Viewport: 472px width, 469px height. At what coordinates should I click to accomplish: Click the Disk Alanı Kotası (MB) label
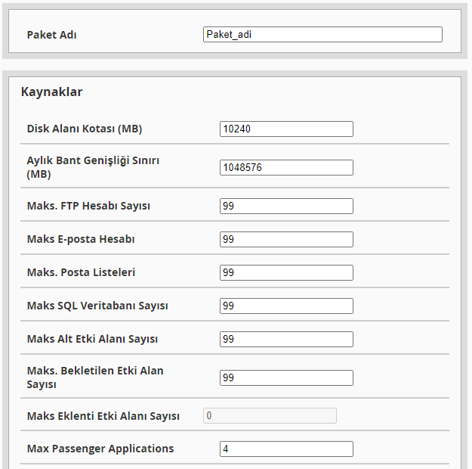coord(84,129)
